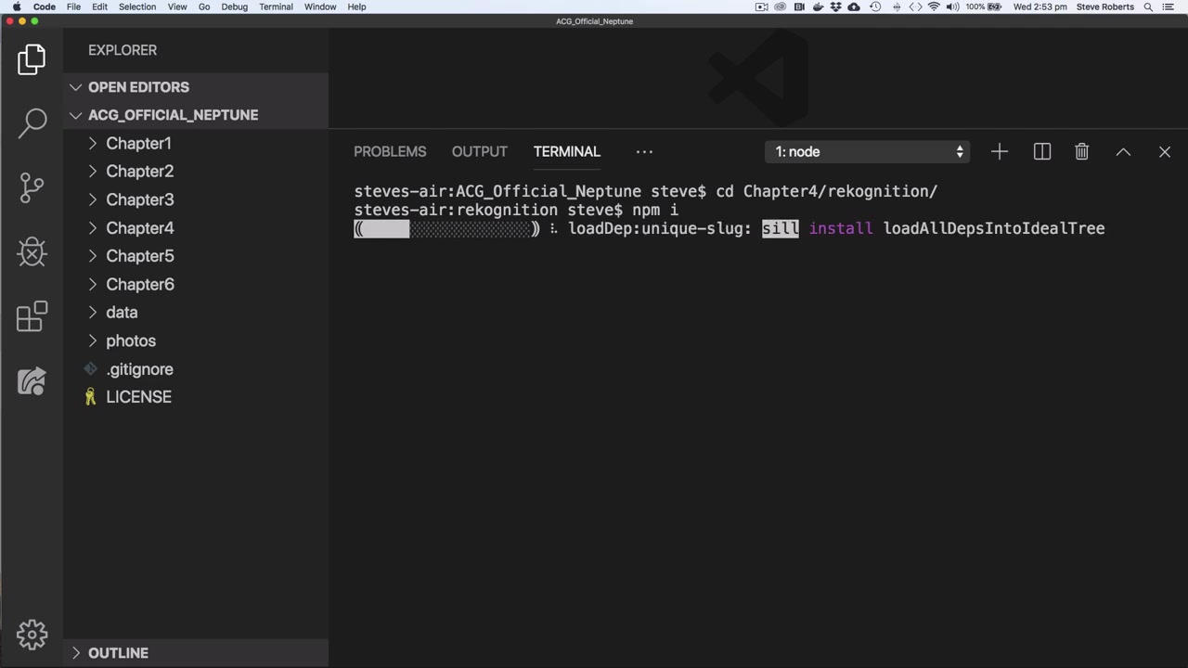Open the Selection menu
The width and height of the screenshot is (1188, 668).
pos(137,6)
